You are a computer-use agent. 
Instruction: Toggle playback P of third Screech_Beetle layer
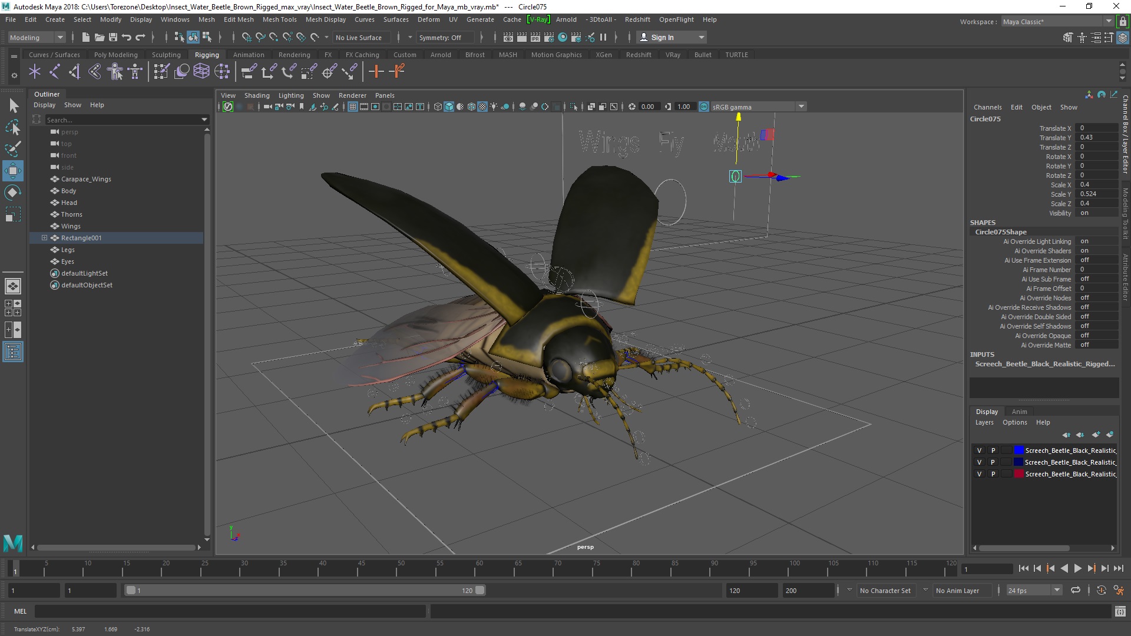tap(993, 474)
